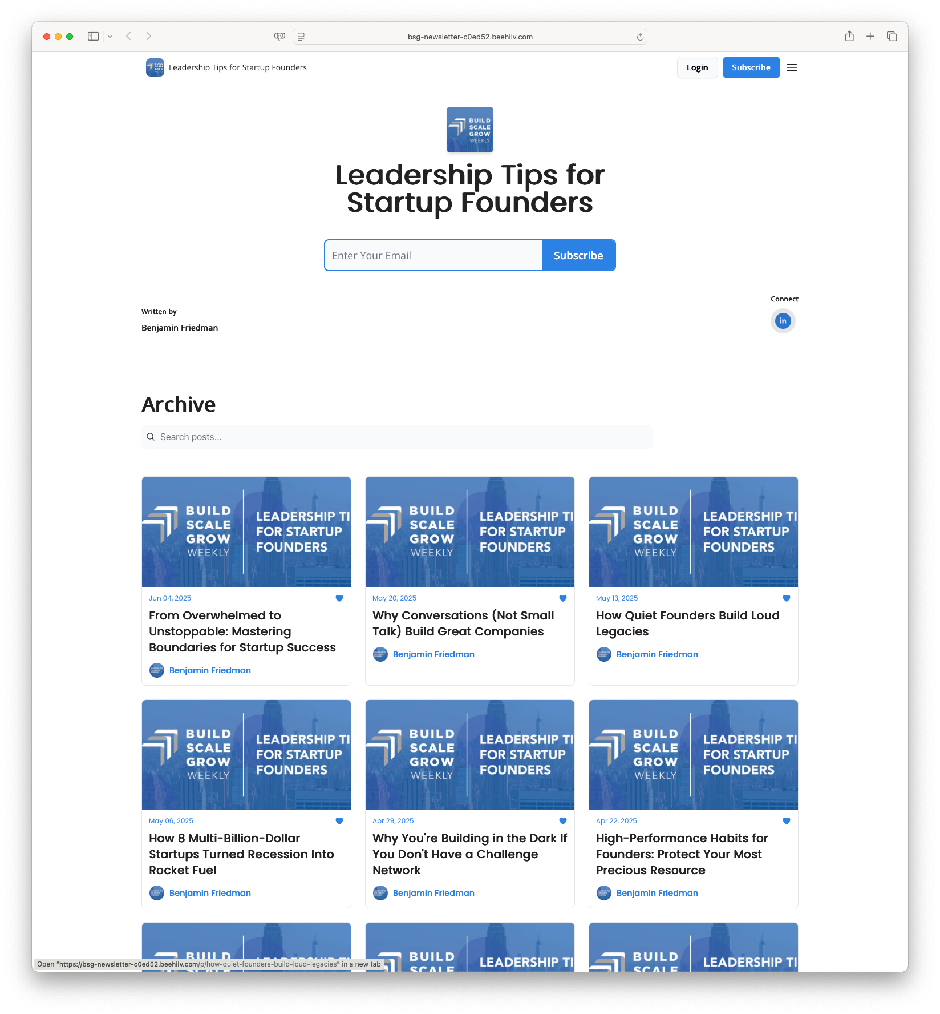Click the Login button
The height and width of the screenshot is (1014, 940).
[697, 67]
